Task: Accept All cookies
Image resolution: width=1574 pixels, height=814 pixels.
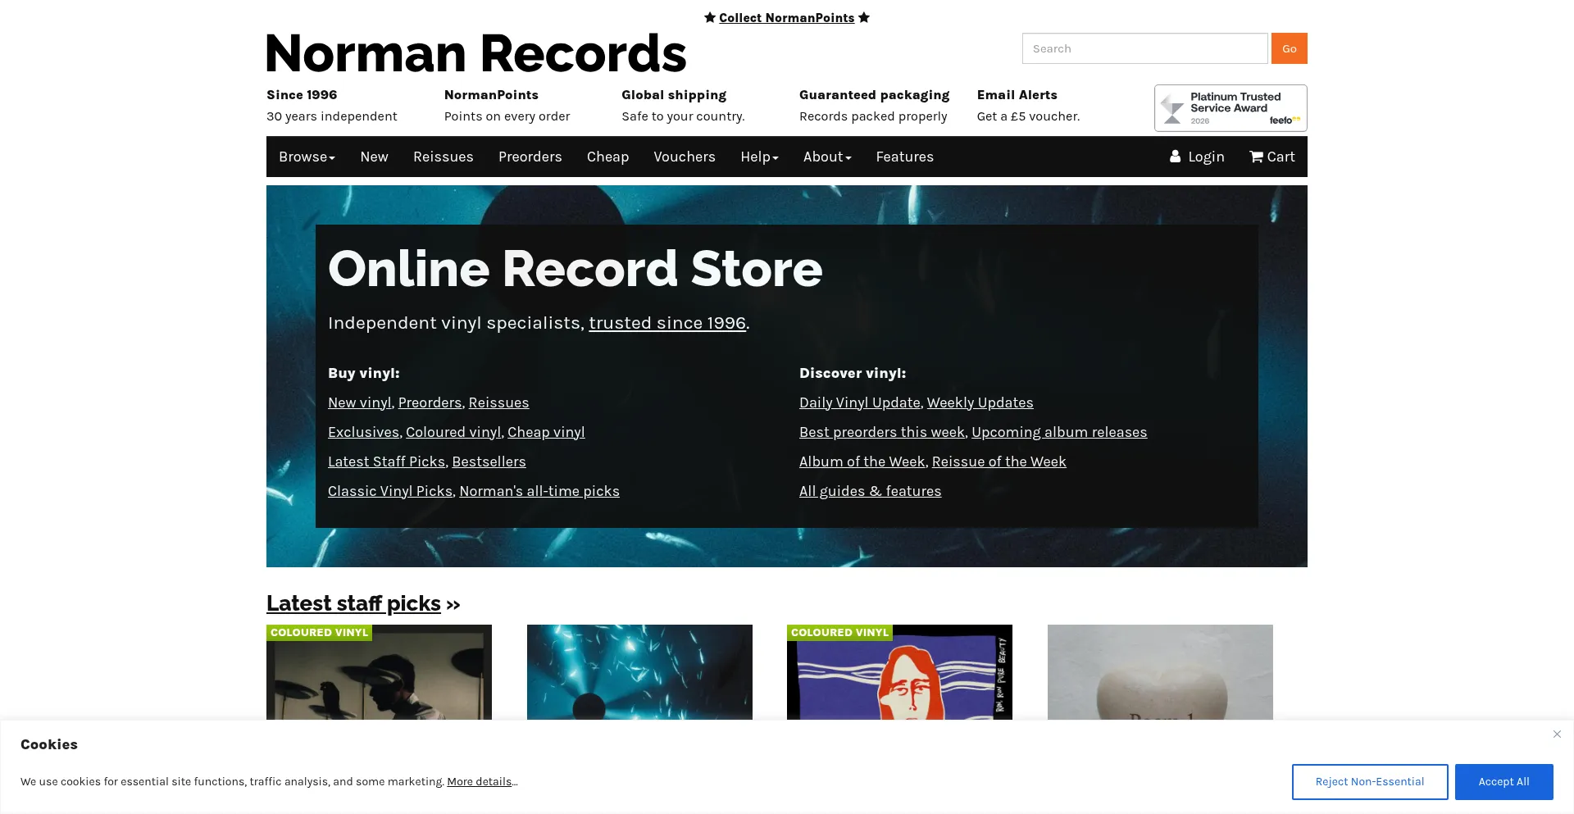Action: [x=1504, y=782]
